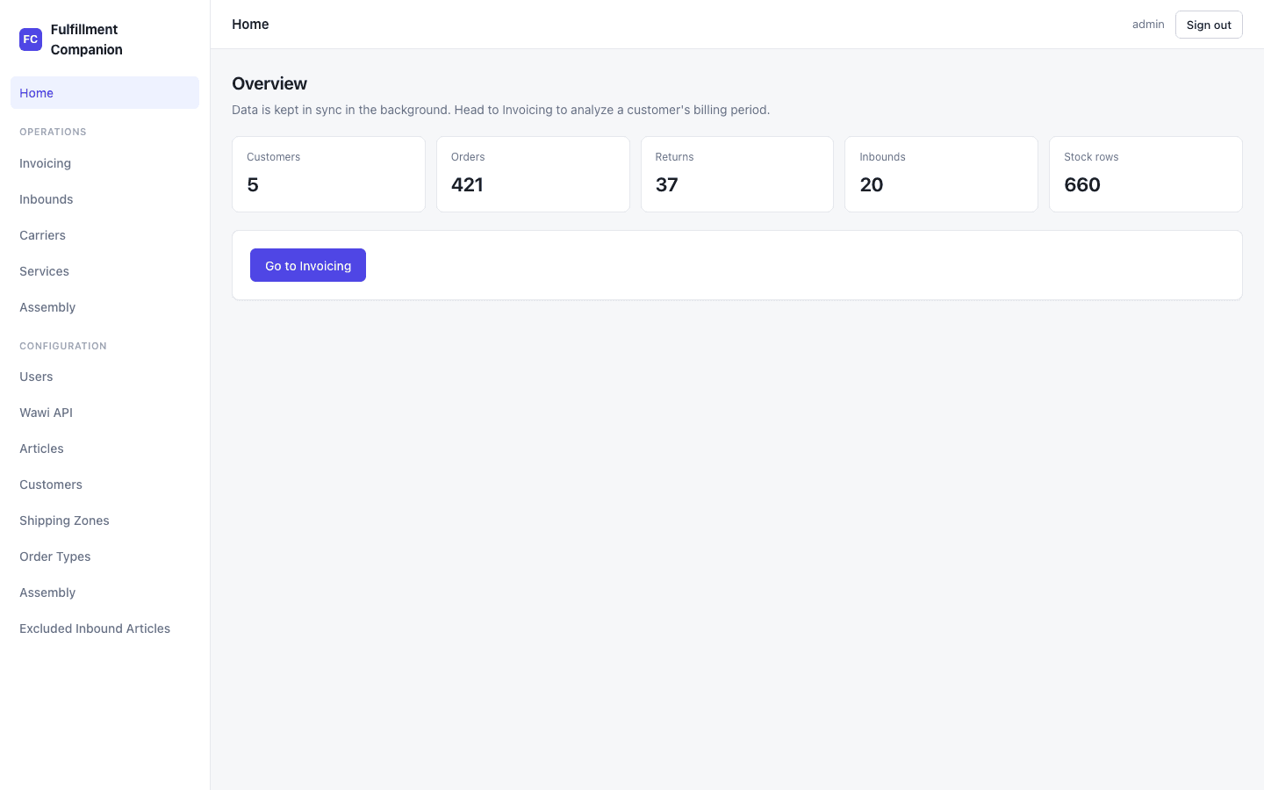Image resolution: width=1264 pixels, height=790 pixels.
Task: Select the Customers stat card
Action: coord(328,174)
